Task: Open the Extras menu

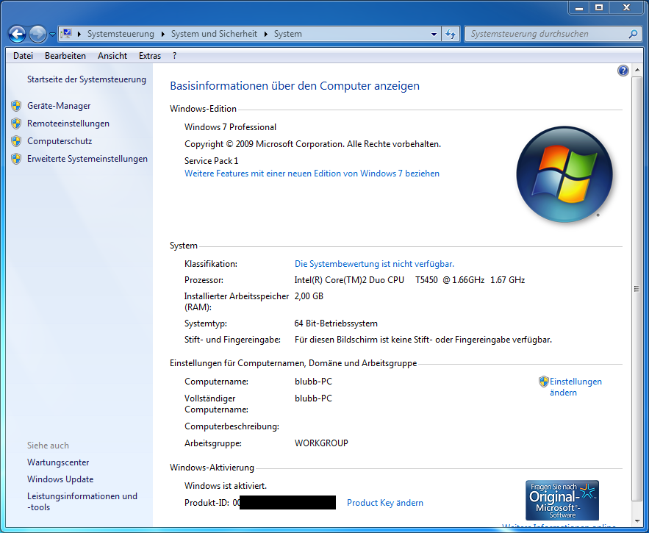Action: pos(150,56)
